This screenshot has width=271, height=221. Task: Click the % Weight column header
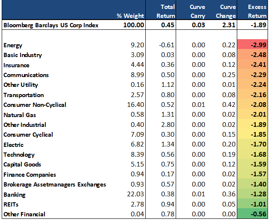130,16
